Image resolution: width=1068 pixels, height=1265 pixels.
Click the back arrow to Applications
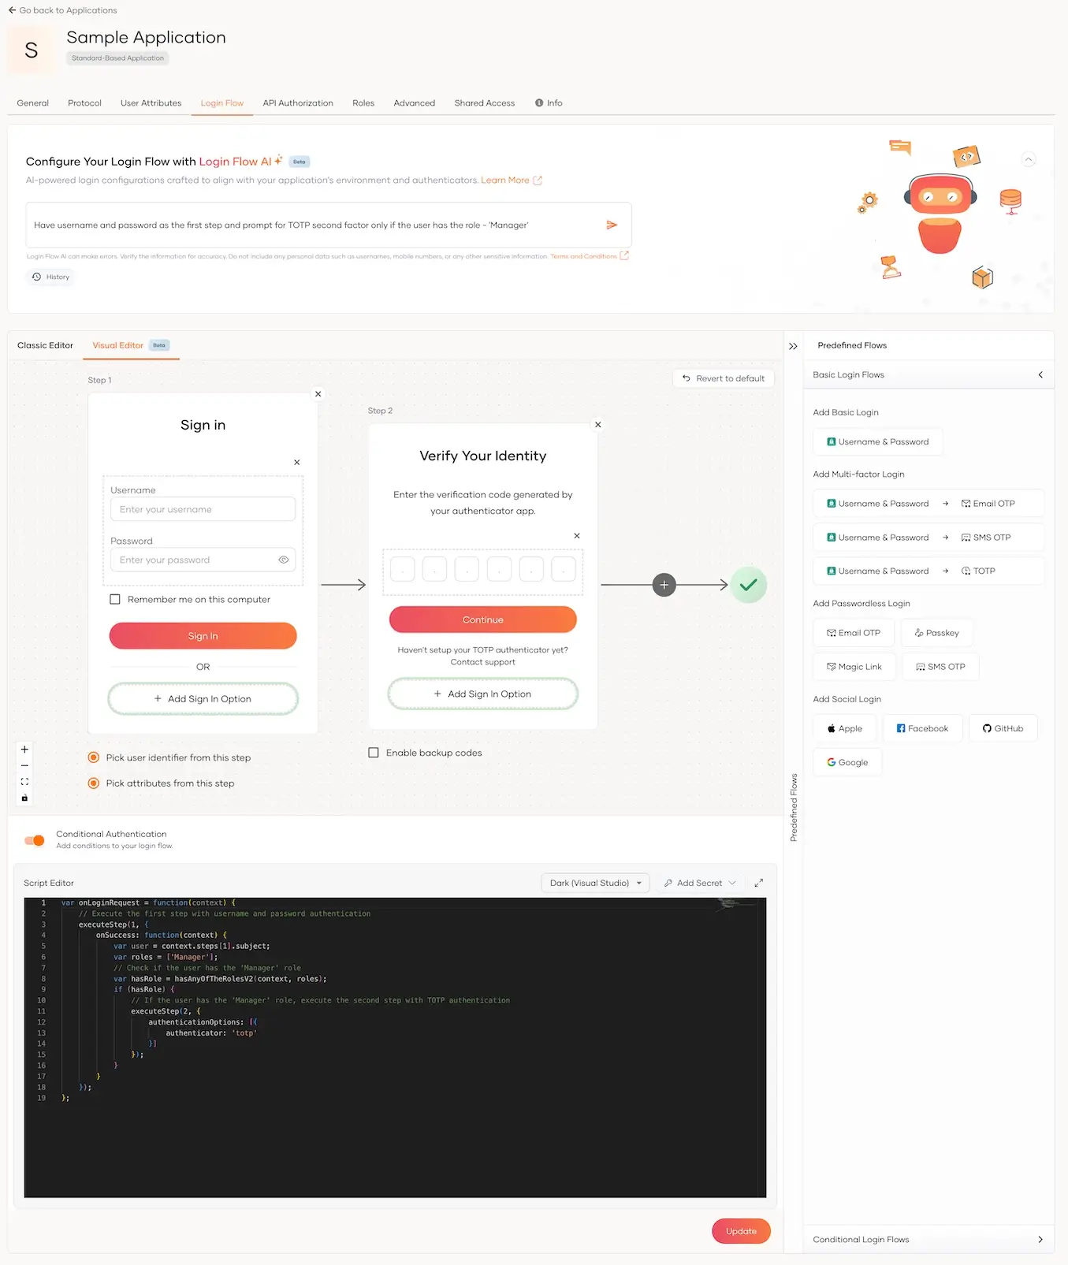[12, 10]
